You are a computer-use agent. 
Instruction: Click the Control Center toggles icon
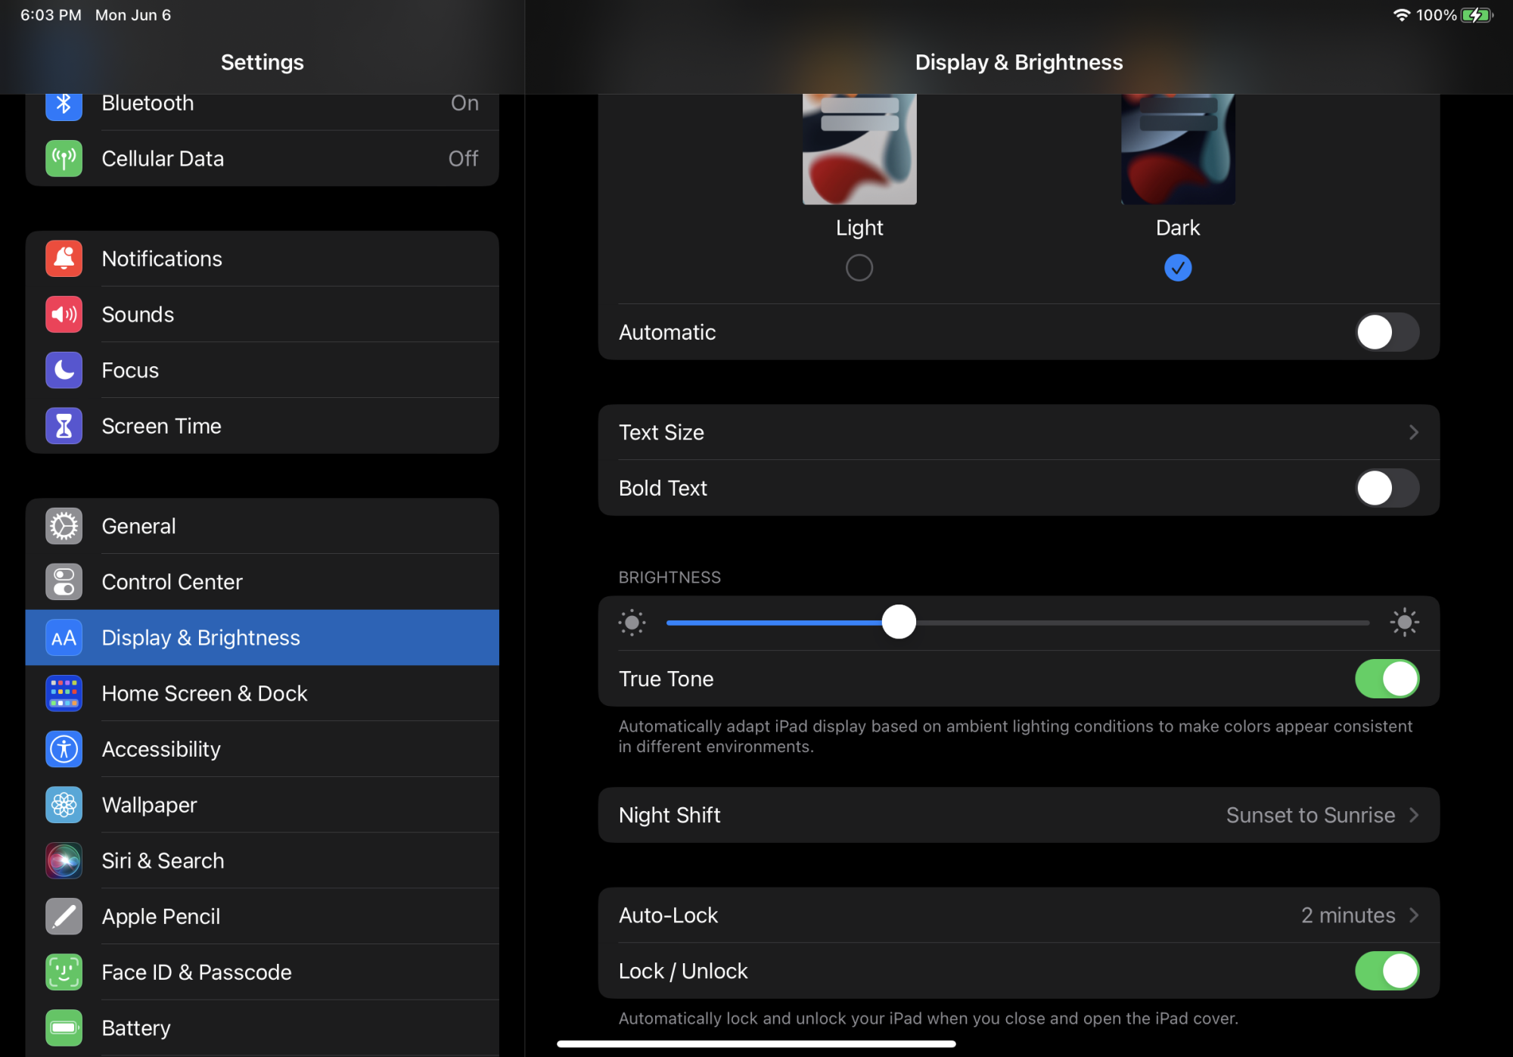64,582
